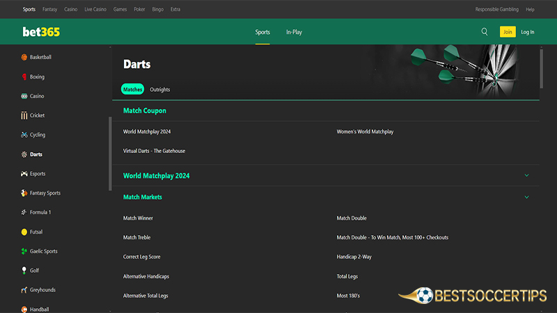Viewport: 557px width, 313px height.
Task: Open the Alternative Total Legs market
Action: click(x=146, y=296)
